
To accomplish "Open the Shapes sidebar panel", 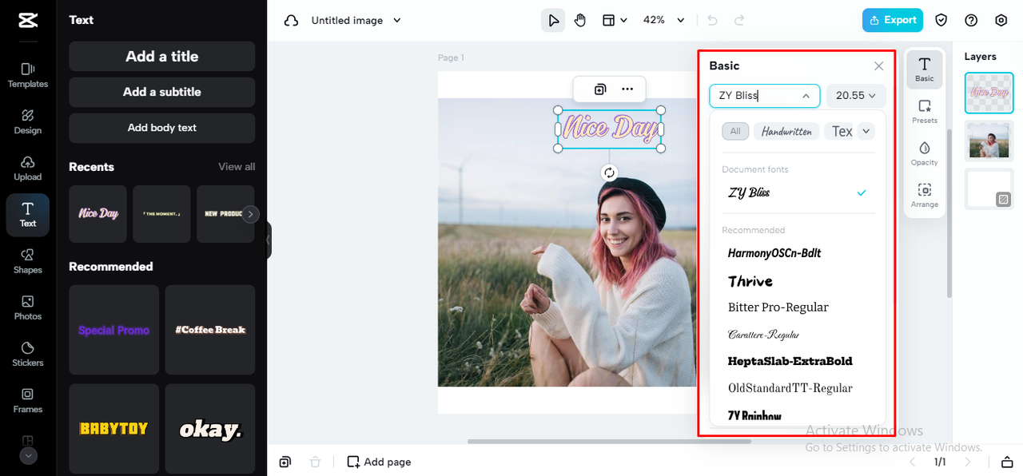I will point(28,261).
